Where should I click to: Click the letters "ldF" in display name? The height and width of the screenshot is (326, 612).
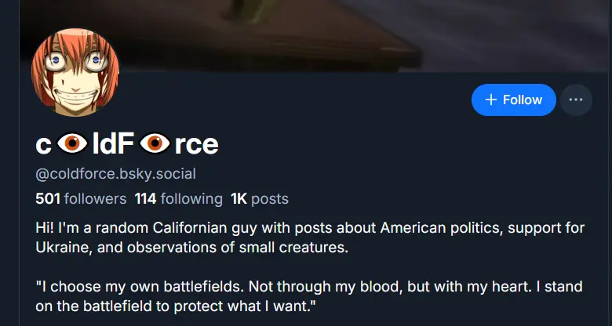[115, 143]
